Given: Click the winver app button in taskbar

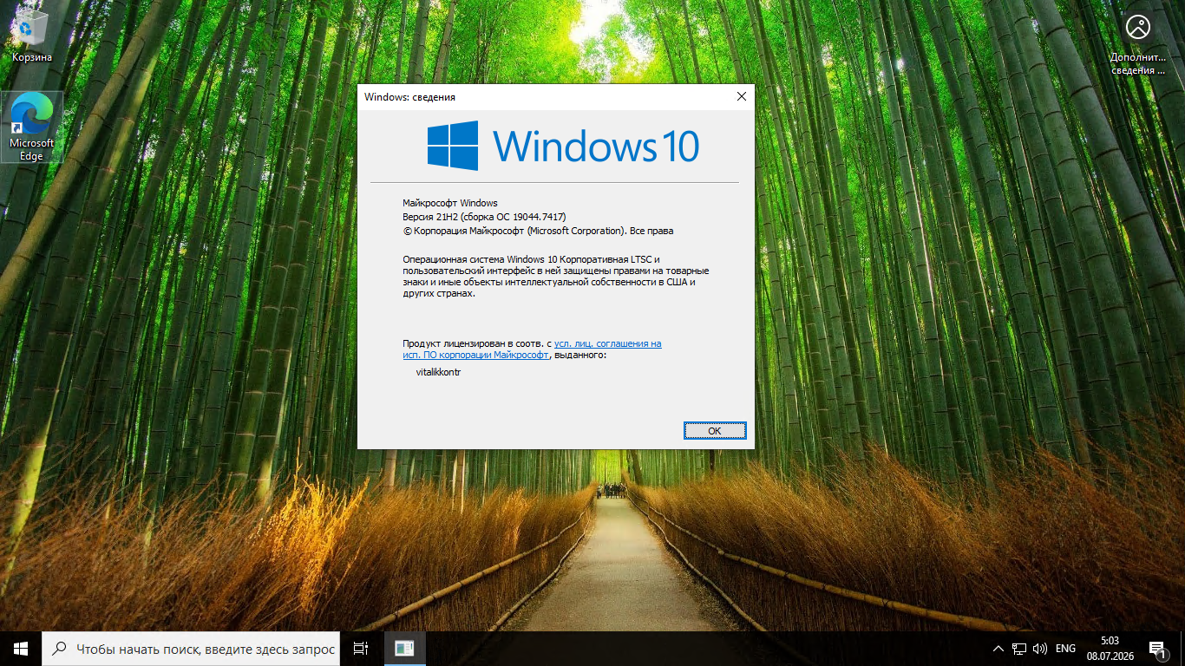Looking at the screenshot, I should [404, 649].
